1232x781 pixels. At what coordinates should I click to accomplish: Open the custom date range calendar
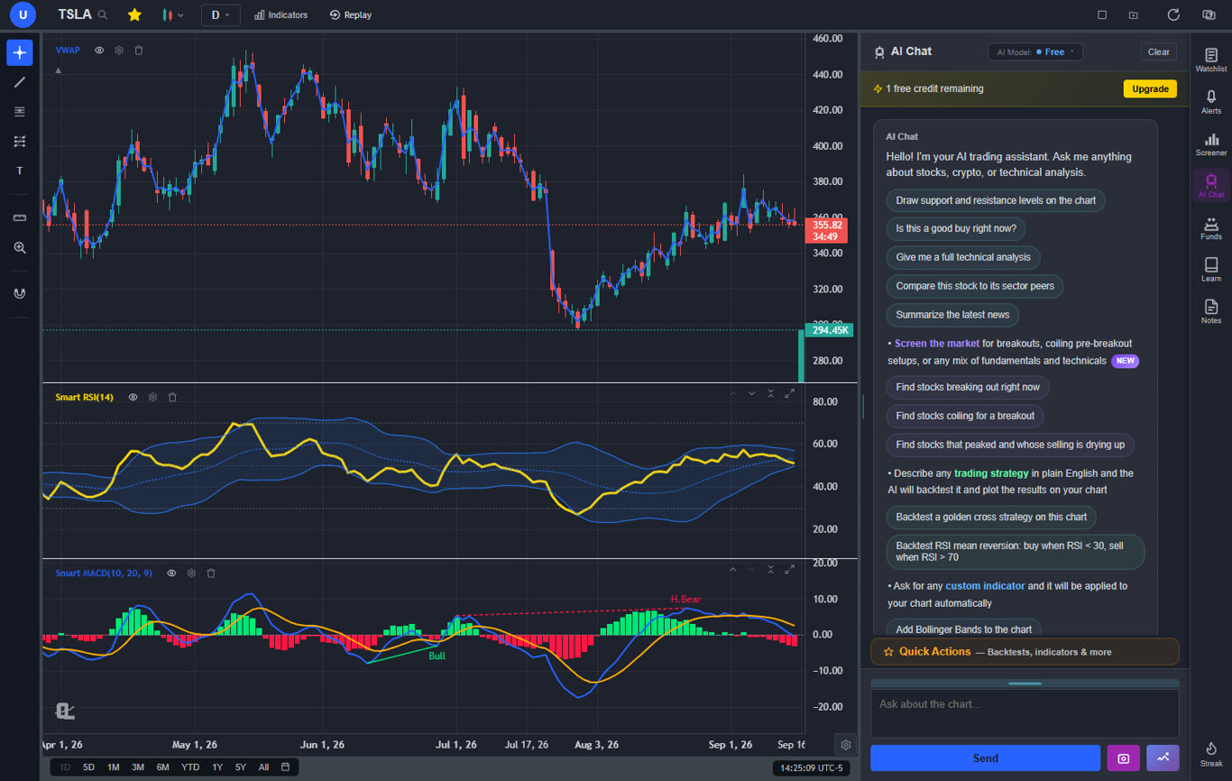click(x=285, y=767)
